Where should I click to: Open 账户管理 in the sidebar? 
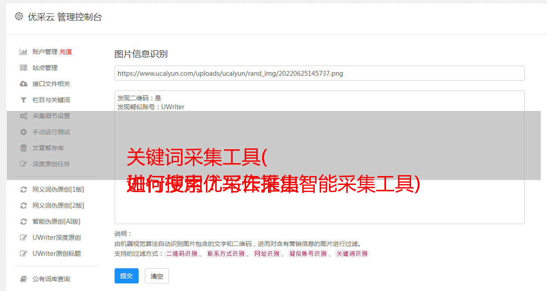(45, 52)
